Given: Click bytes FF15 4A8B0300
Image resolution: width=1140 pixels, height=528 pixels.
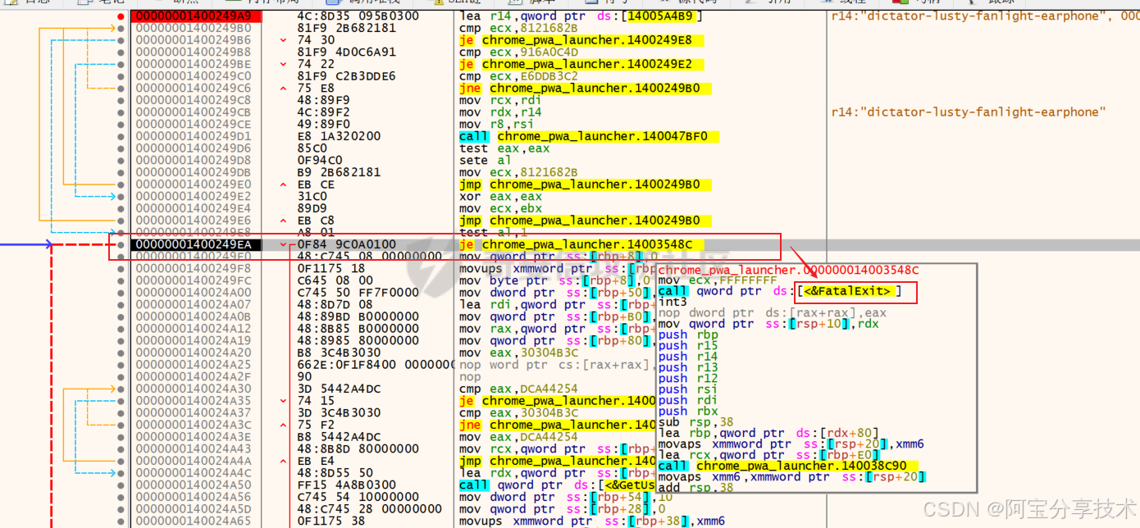Looking at the screenshot, I should click(x=346, y=485).
